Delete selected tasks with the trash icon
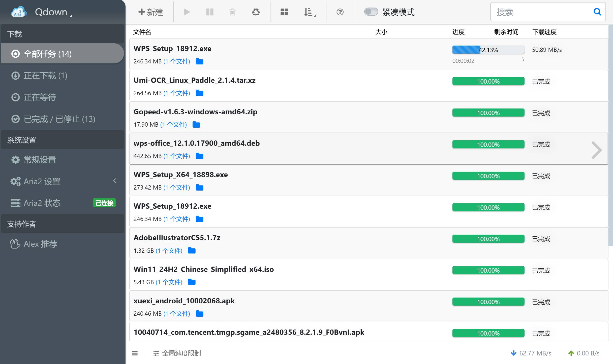Viewport: 613px width, 364px height. coord(232,12)
